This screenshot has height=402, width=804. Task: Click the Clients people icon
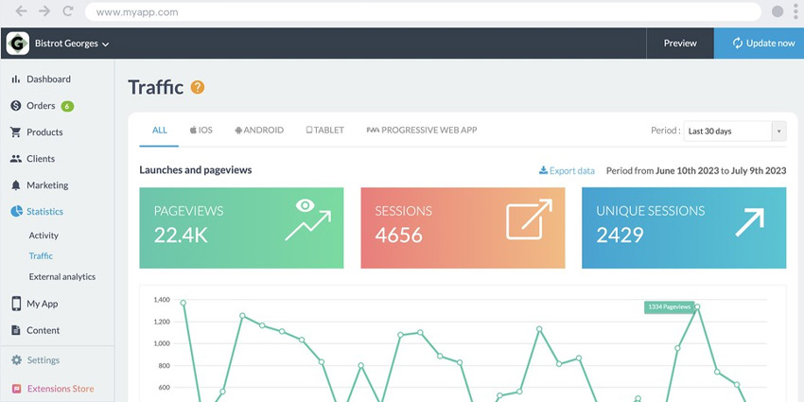point(16,159)
